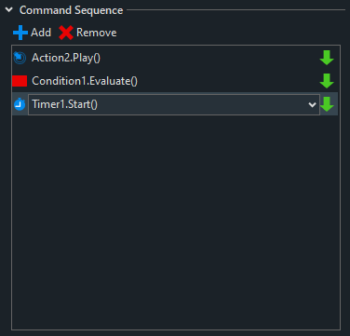Collapse the Command Sequence section chevron
Image resolution: width=350 pixels, height=336 pixels.
(9, 10)
